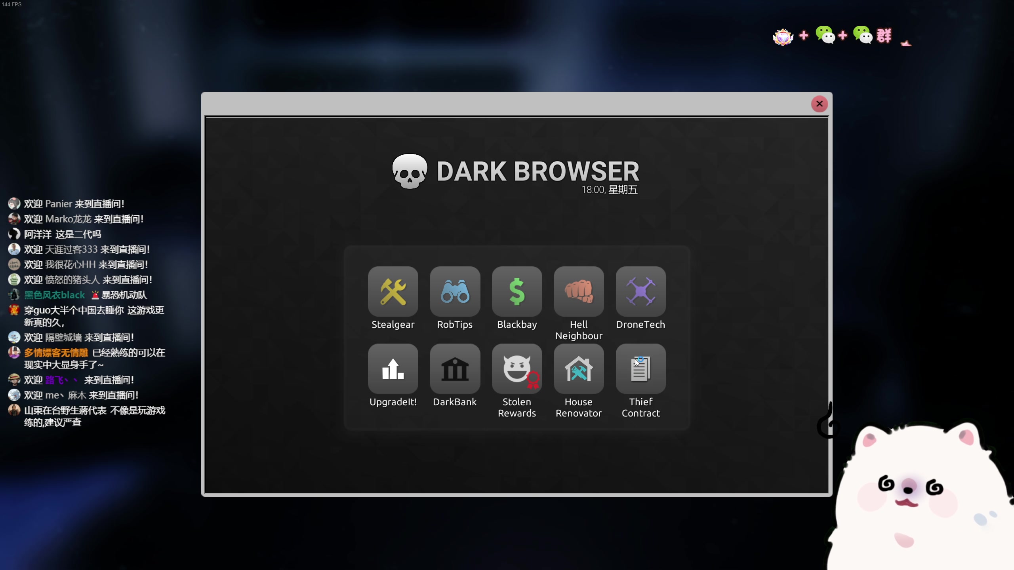Click chat message 阿洋洋 这是二代吗
The width and height of the screenshot is (1014, 570).
(63, 234)
